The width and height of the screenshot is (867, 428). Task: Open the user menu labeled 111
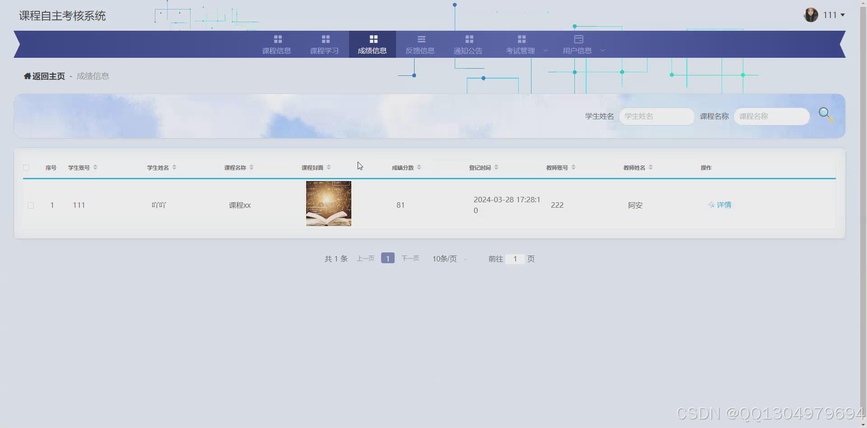point(831,15)
